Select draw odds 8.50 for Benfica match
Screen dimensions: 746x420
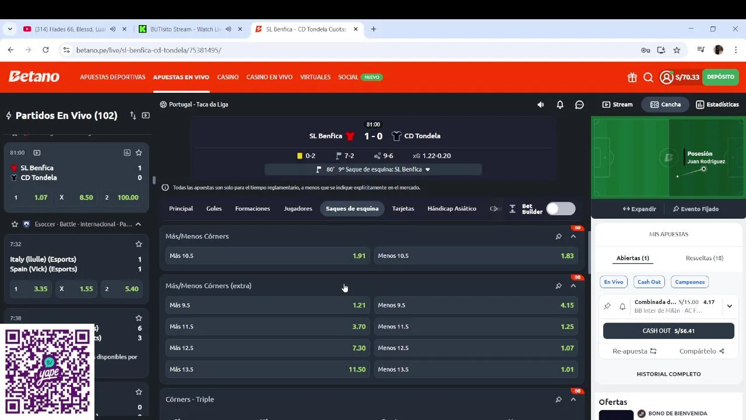tap(77, 198)
